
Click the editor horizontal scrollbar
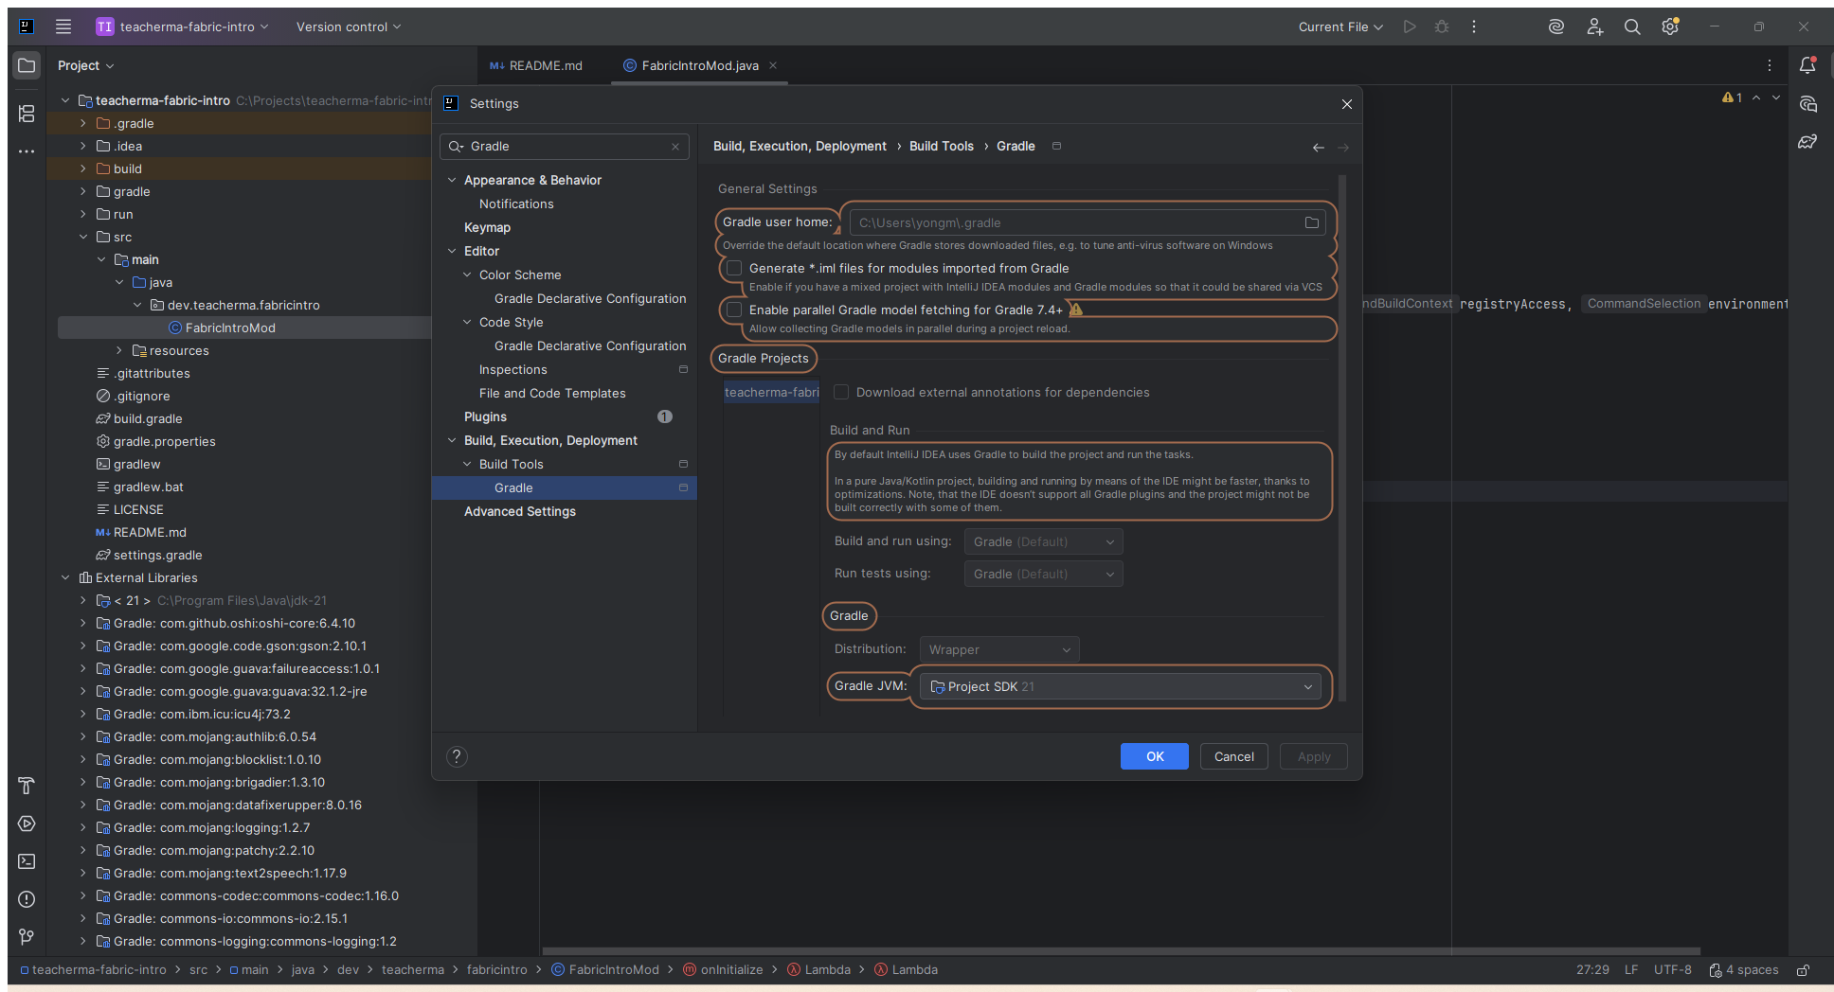(x=1121, y=951)
